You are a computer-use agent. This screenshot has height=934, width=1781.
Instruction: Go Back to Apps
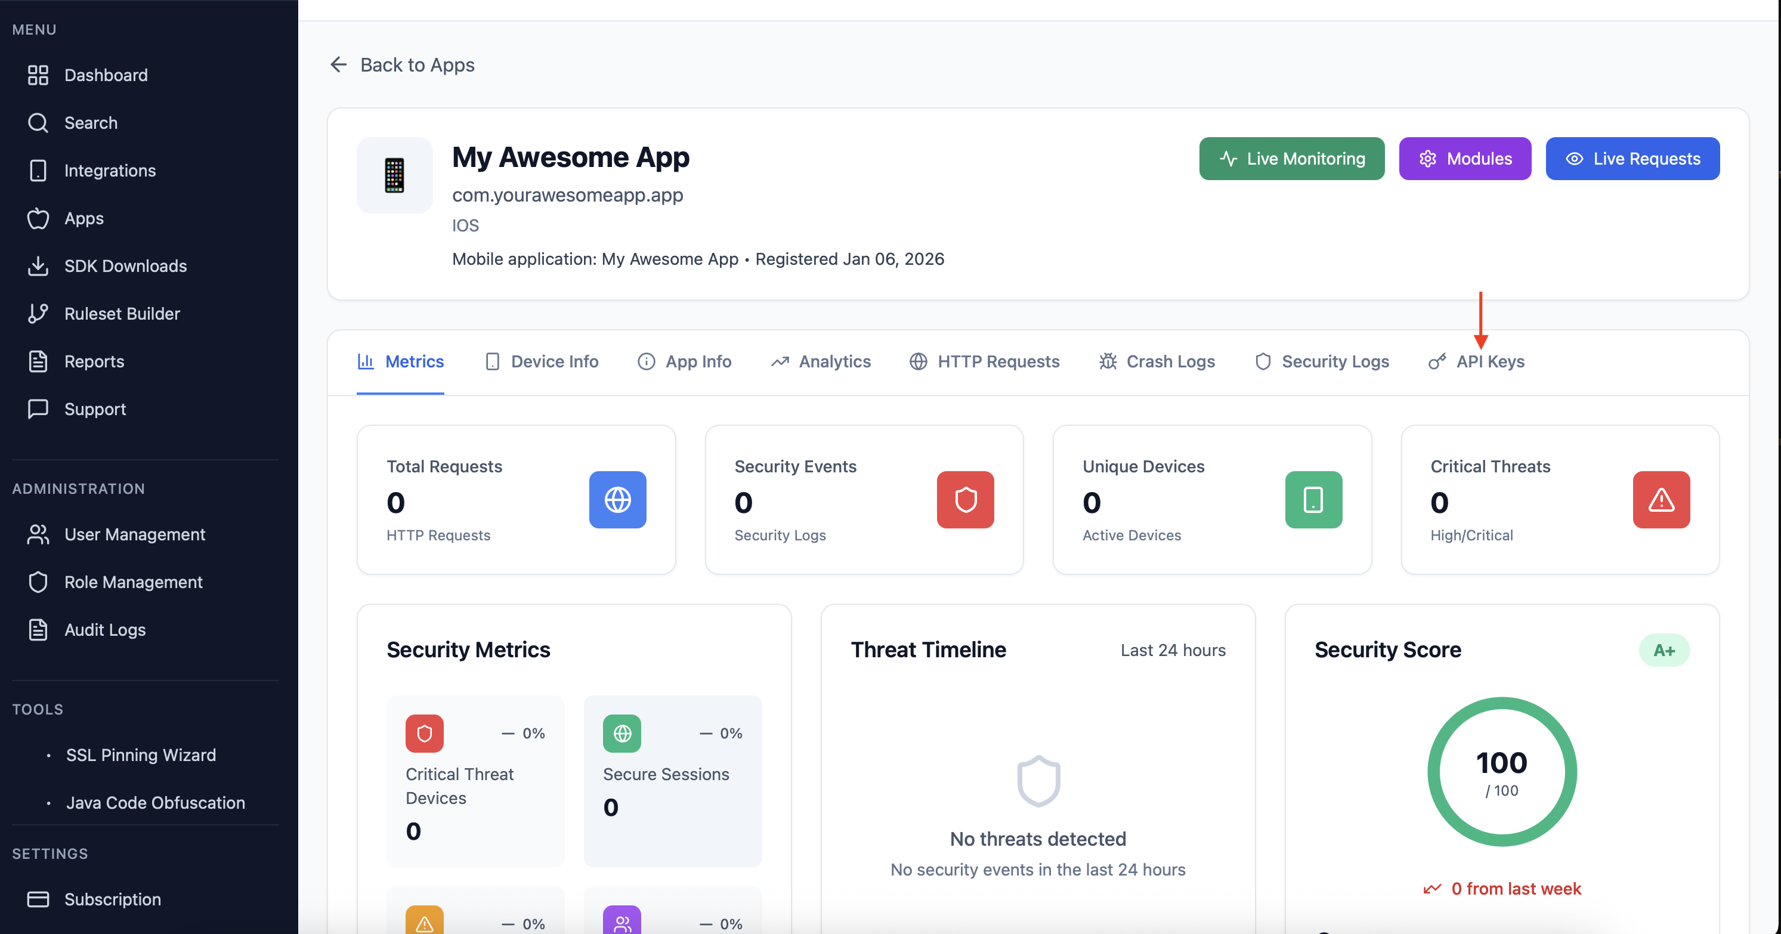coord(401,65)
